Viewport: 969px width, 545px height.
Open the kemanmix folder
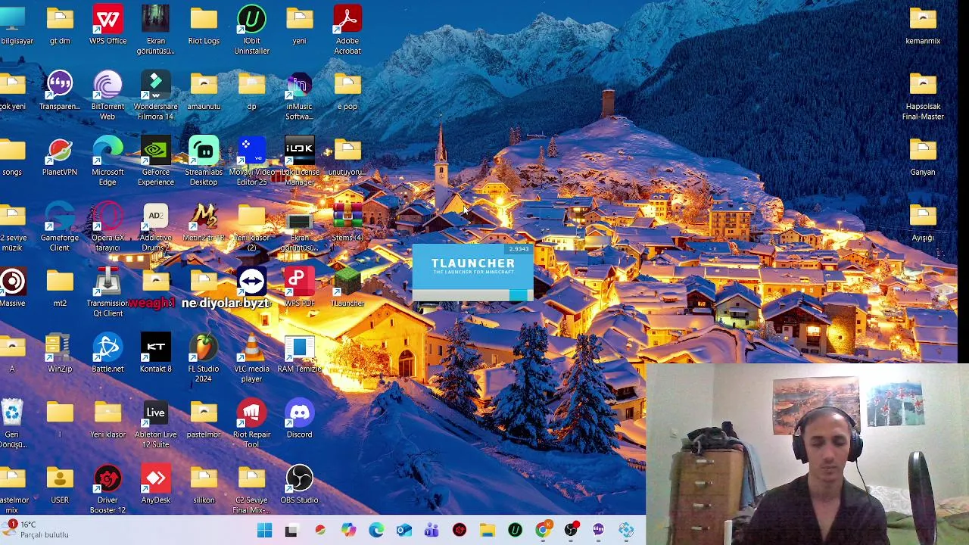pos(923,26)
